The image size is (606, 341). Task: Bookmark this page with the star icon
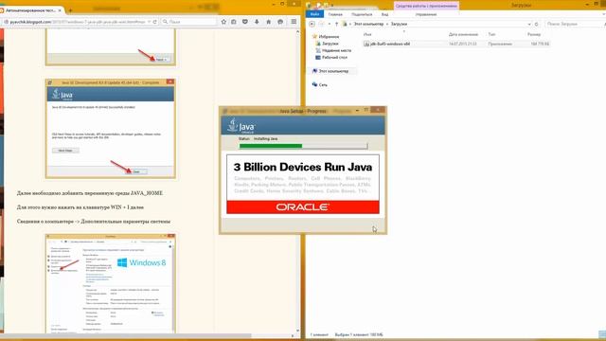[x=223, y=22]
